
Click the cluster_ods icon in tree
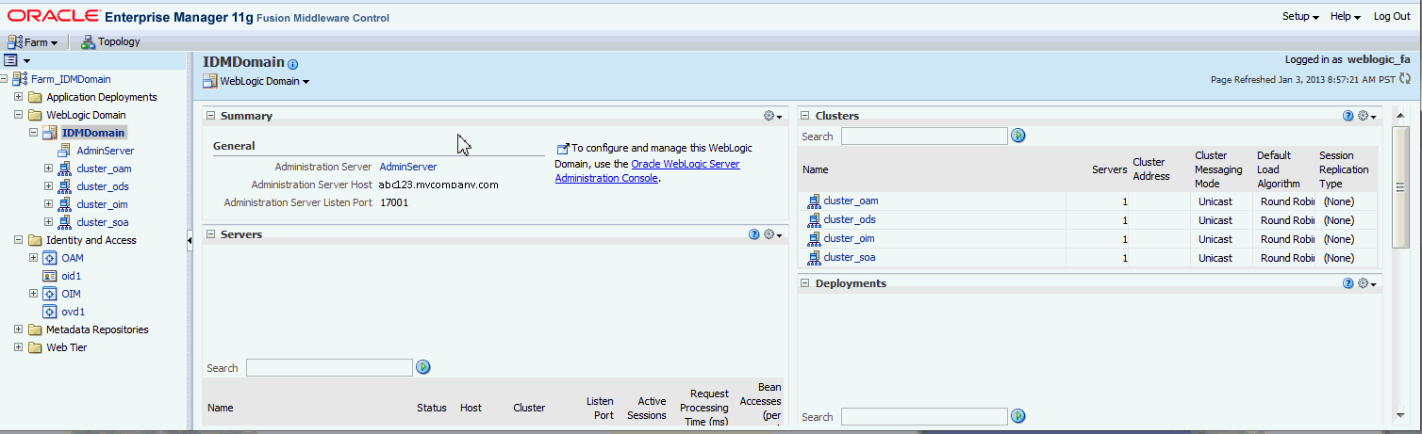click(x=65, y=186)
